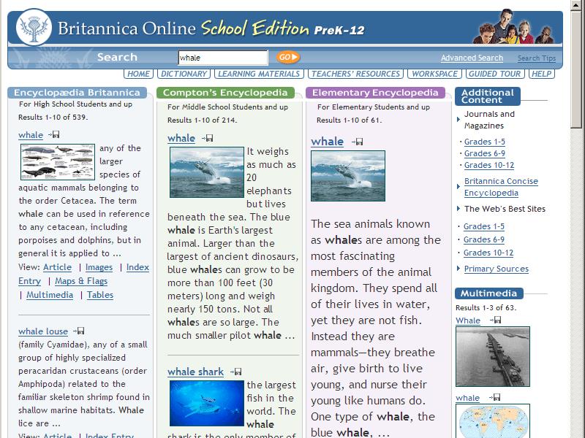585x438 pixels.
Task: Go to the HOME tab
Action: point(138,74)
